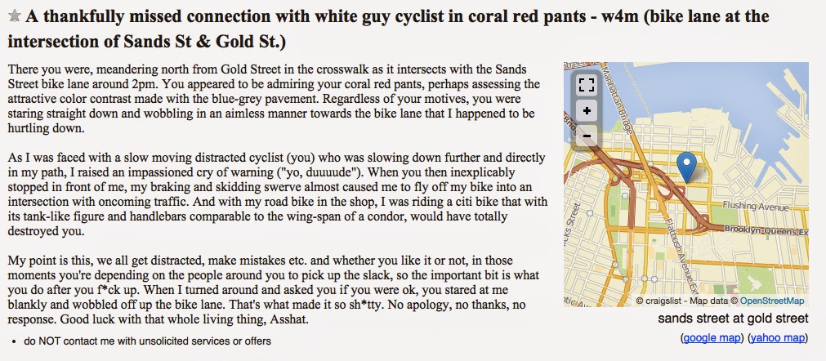Zoom out on the map
The height and width of the screenshot is (361, 826).
pyautogui.click(x=587, y=136)
